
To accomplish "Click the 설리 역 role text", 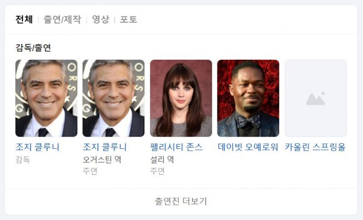I will tap(162, 159).
